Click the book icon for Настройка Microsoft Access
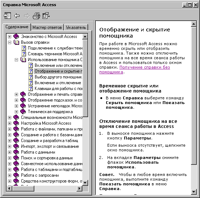200x198 pixels. tap(16, 123)
